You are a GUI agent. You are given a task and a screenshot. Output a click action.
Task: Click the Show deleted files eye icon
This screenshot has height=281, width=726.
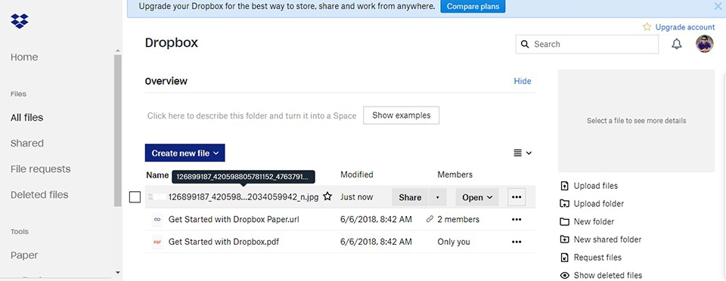[564, 276]
